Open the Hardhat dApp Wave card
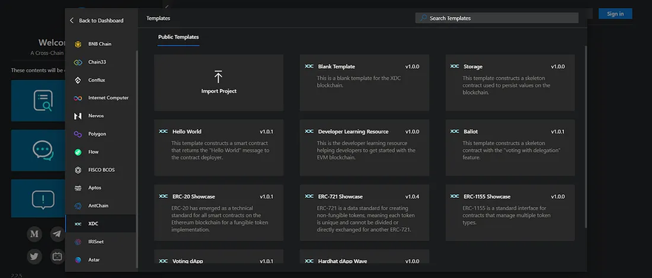Screen dimensions: 652x278 365,257
